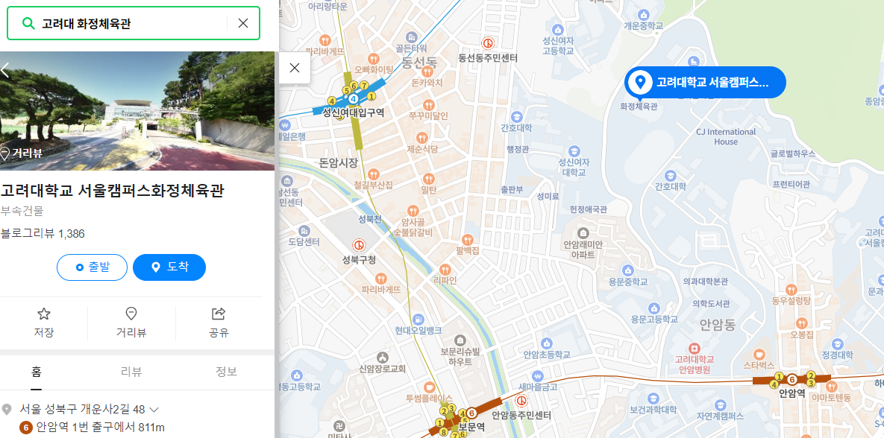The image size is (884, 438).
Task: Click 현대오일뱅크 gas station icon
Action: click(418, 320)
